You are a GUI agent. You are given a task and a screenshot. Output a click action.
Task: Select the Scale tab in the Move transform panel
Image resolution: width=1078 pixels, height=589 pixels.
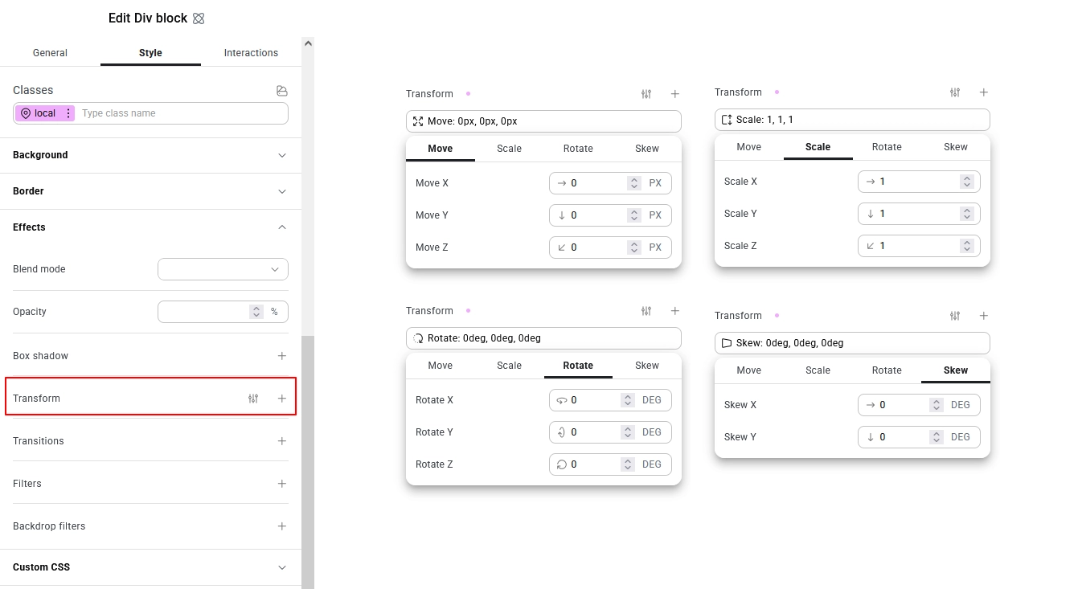point(509,148)
